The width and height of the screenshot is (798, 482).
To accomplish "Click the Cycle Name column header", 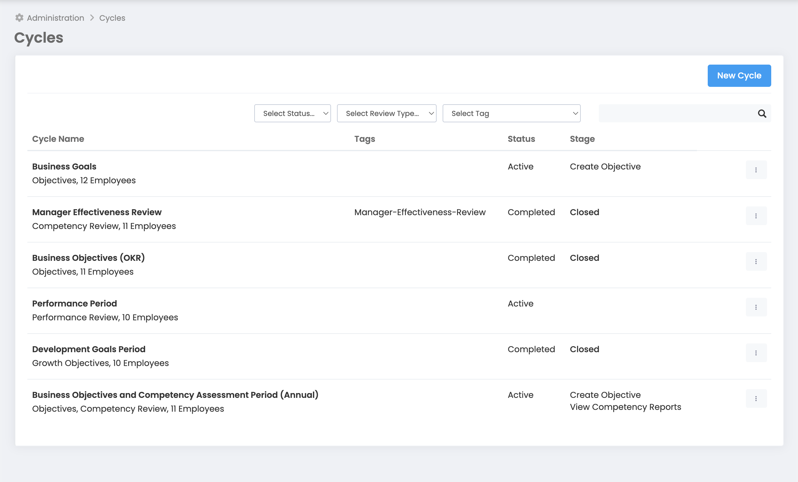I will [x=58, y=139].
